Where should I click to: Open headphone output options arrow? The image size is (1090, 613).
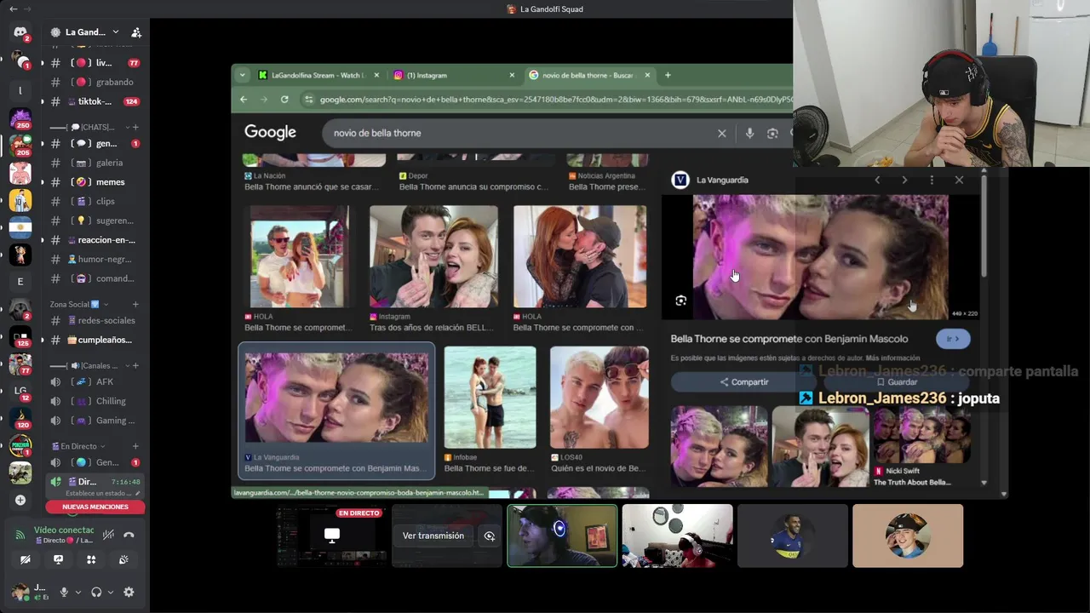(x=110, y=592)
